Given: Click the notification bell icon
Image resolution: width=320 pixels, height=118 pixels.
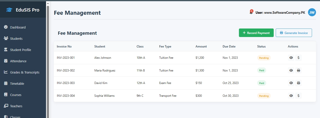Looking at the screenshot, I should coord(251,12).
